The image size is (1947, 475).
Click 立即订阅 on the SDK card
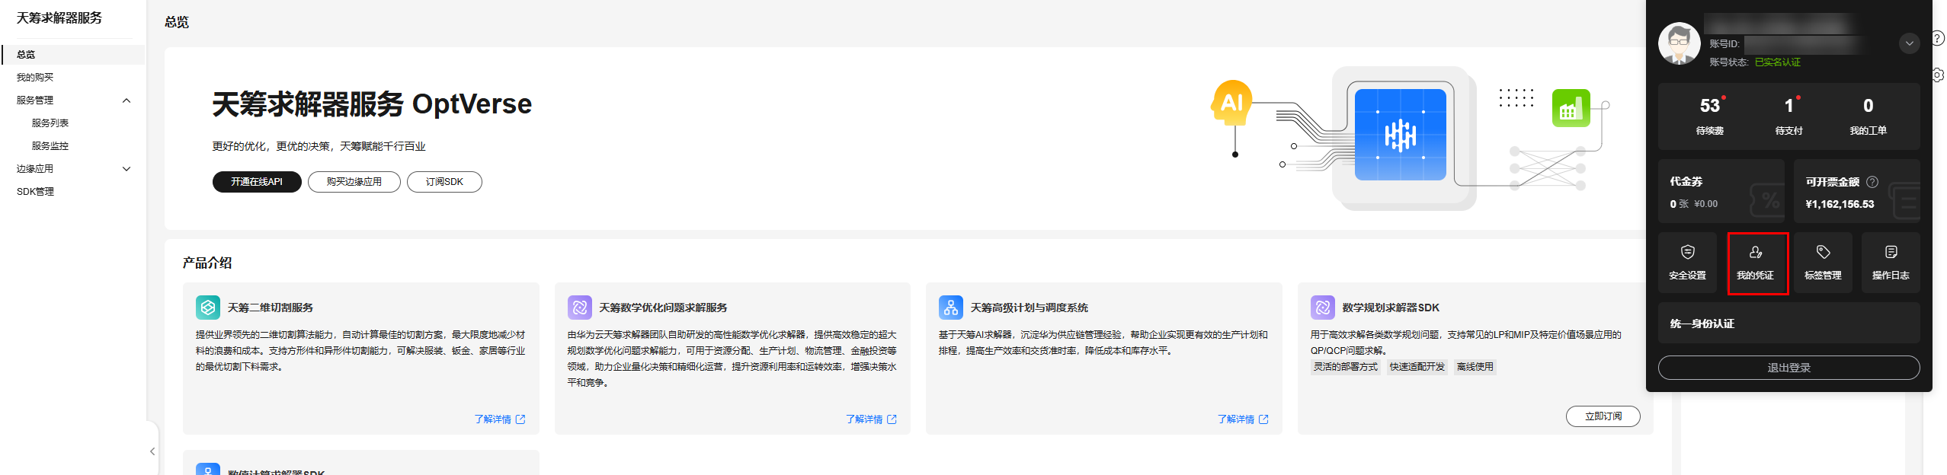coord(1603,416)
